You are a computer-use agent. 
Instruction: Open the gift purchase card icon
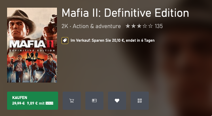(x=94, y=101)
